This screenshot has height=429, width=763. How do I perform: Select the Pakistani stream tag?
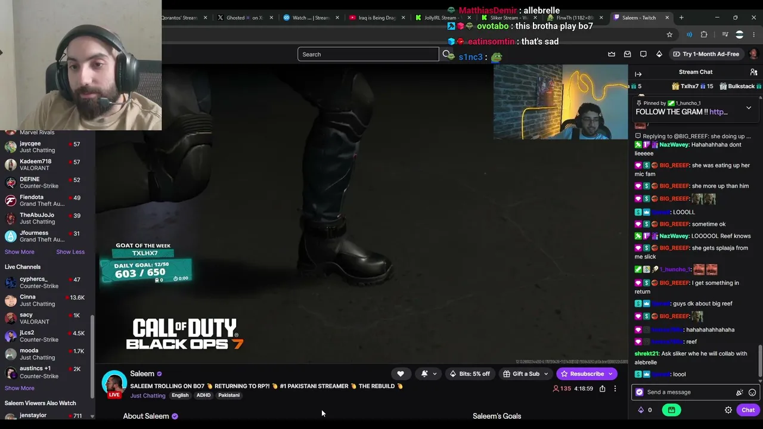[229, 396]
